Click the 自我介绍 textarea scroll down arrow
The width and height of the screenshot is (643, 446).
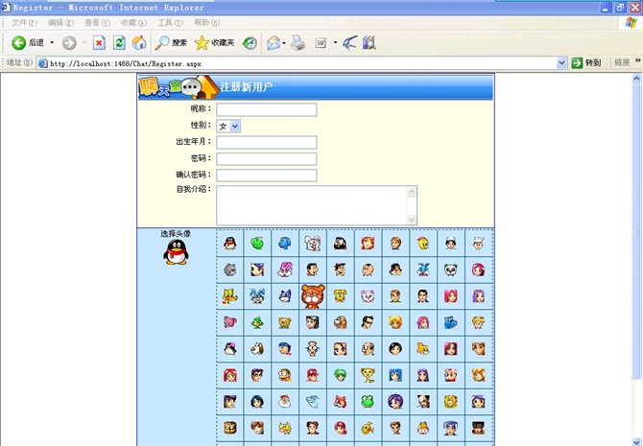(x=412, y=220)
